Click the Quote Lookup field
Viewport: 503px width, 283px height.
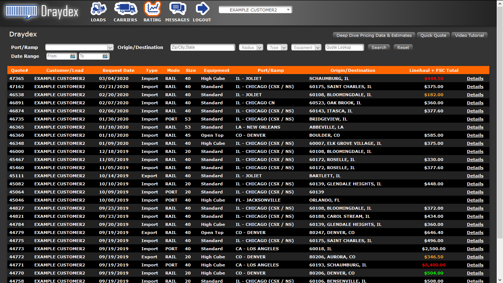(344, 48)
